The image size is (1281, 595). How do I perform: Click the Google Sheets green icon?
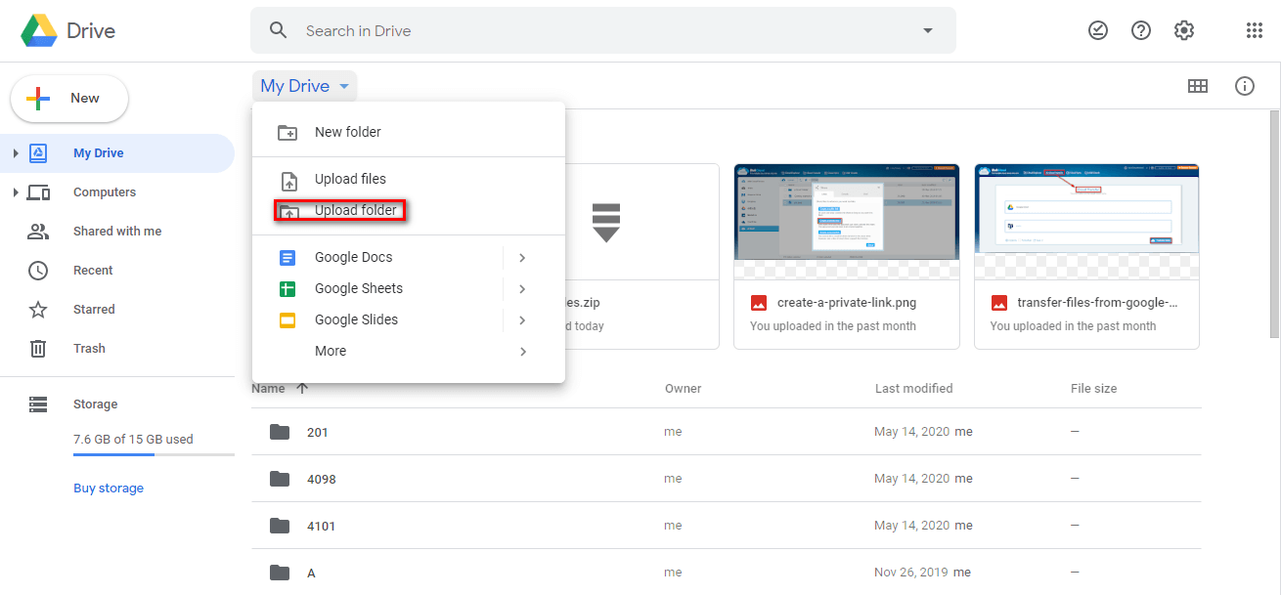[x=287, y=289]
